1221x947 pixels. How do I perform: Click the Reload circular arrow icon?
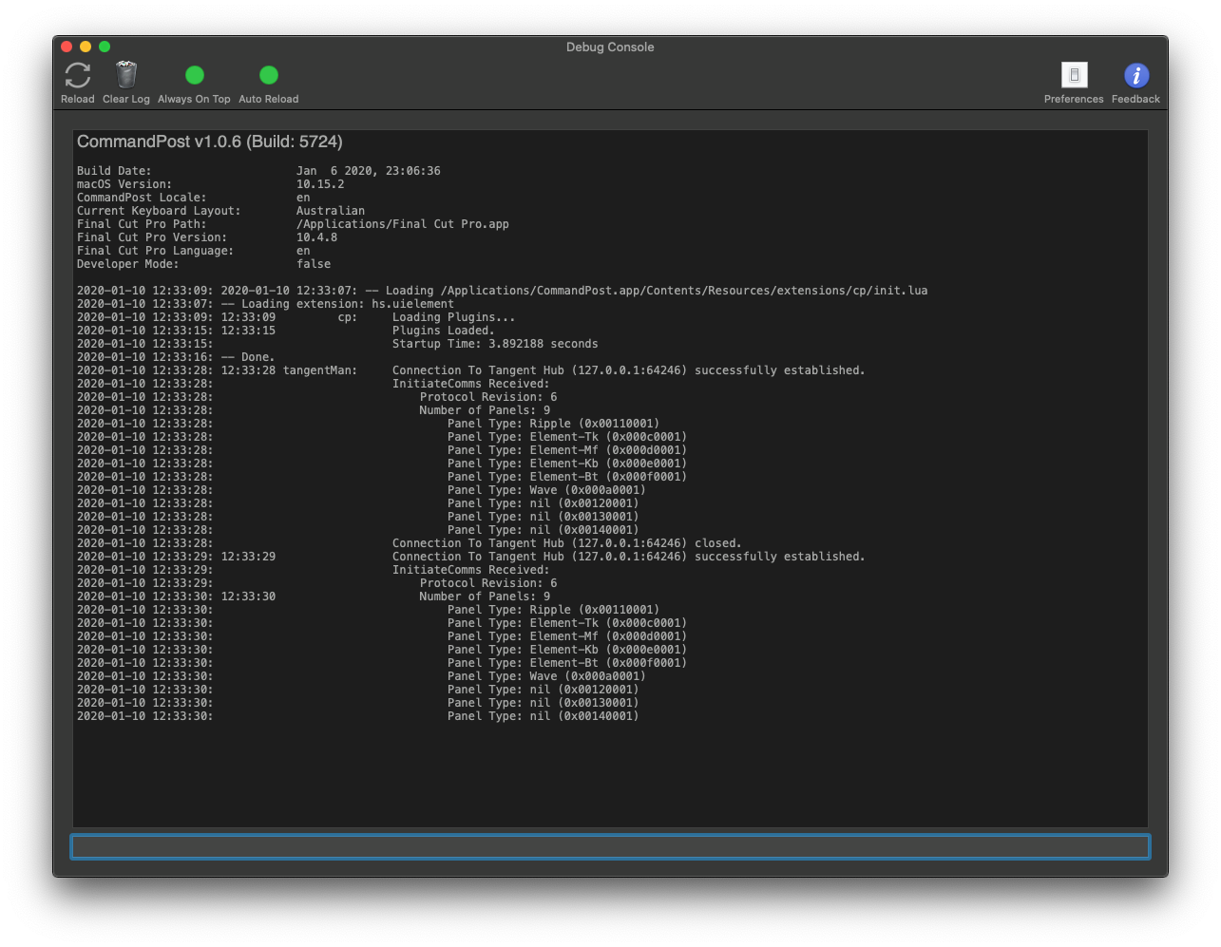(77, 75)
